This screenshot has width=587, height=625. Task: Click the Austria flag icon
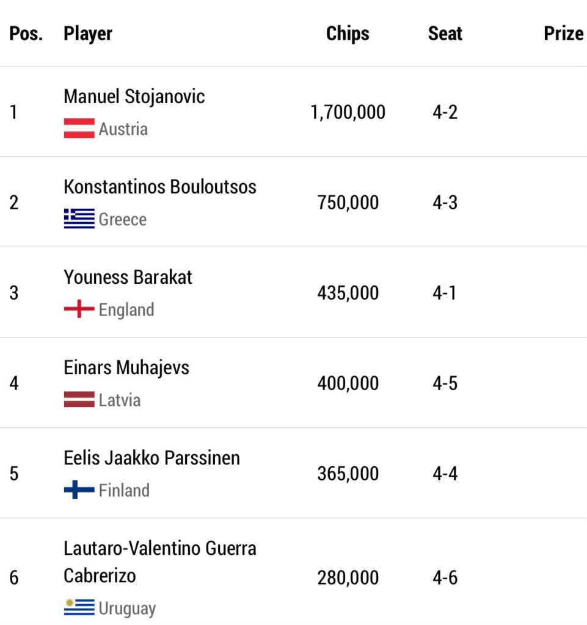tap(79, 128)
